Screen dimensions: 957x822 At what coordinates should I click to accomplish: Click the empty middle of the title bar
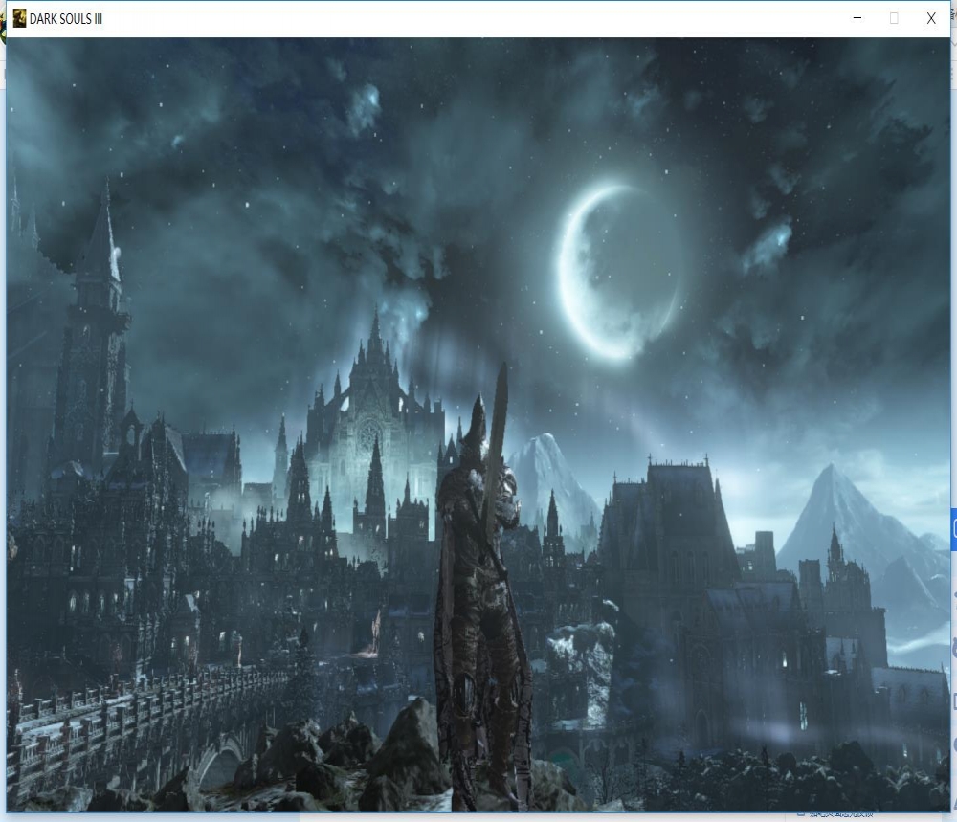(478, 18)
